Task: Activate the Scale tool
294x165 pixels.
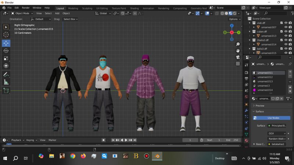Action: click(x=6, y=58)
